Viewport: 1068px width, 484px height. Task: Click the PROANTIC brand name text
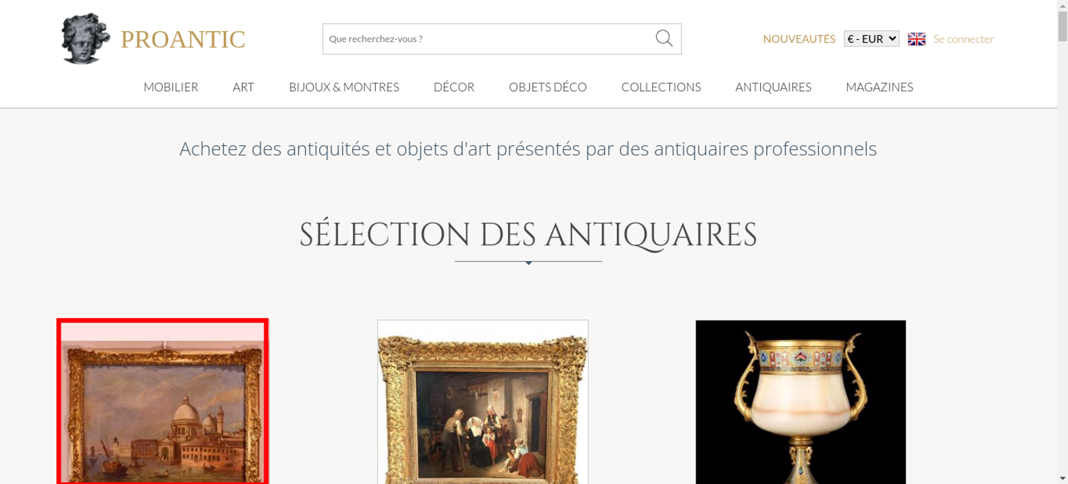pyautogui.click(x=183, y=39)
